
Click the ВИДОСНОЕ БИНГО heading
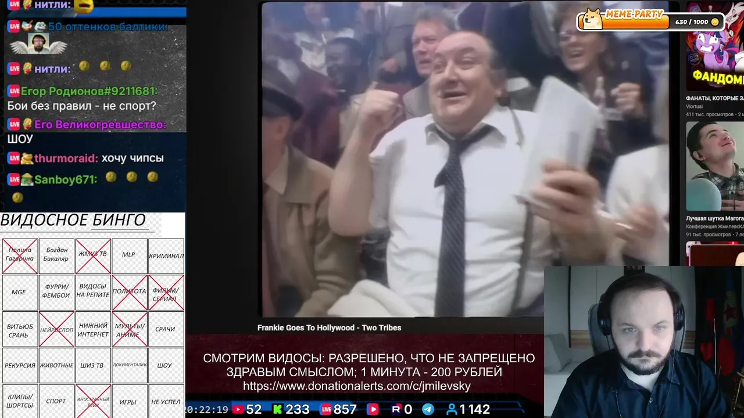click(x=73, y=221)
